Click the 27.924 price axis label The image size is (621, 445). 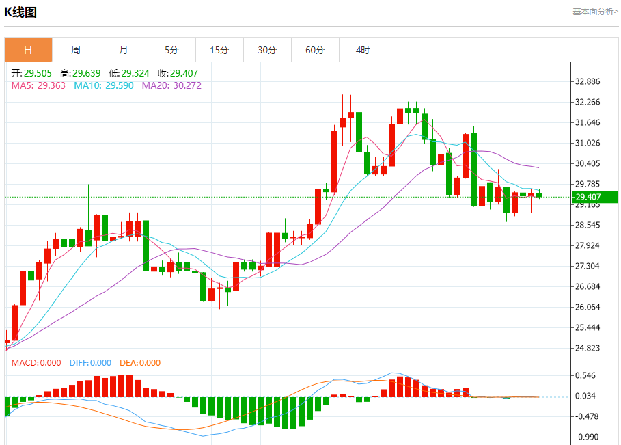(x=588, y=245)
